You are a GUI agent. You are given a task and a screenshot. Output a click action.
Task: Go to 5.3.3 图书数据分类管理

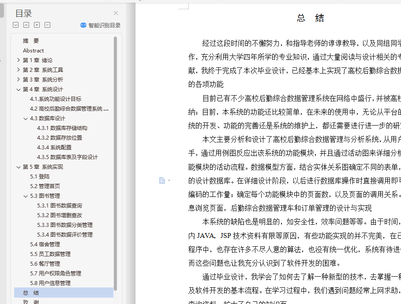click(x=65, y=225)
